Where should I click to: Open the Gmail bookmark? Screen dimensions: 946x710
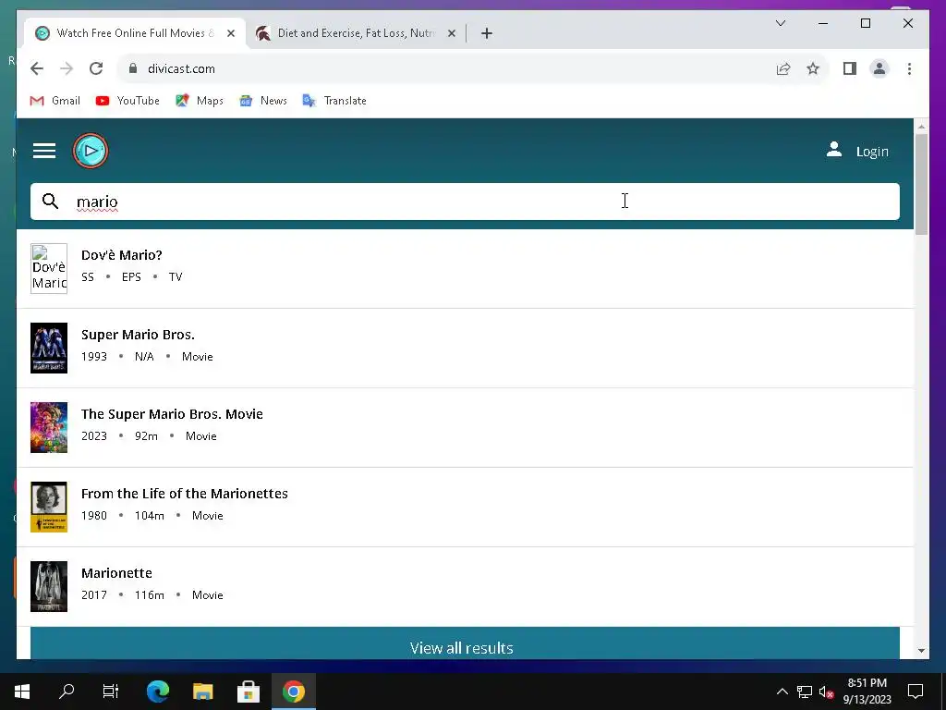[55, 101]
